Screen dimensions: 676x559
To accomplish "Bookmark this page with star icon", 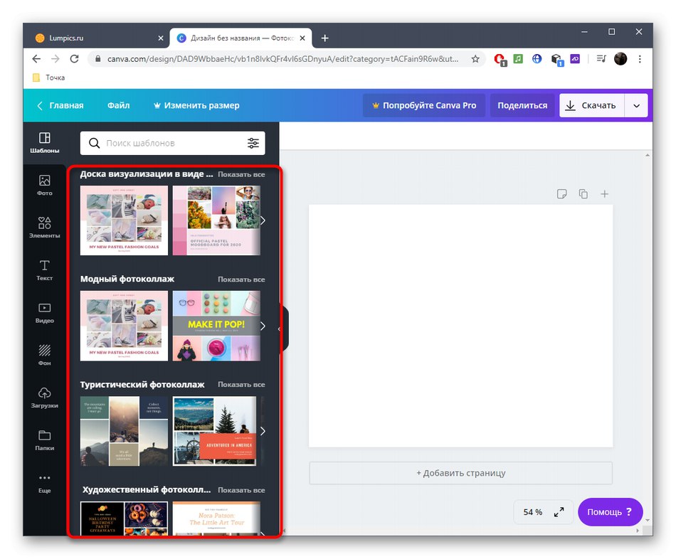I will [475, 59].
